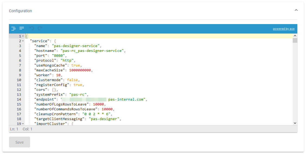Click the editor scrollbar down arrow
Image resolution: width=306 pixels, height=155 pixels.
(x=295, y=123)
